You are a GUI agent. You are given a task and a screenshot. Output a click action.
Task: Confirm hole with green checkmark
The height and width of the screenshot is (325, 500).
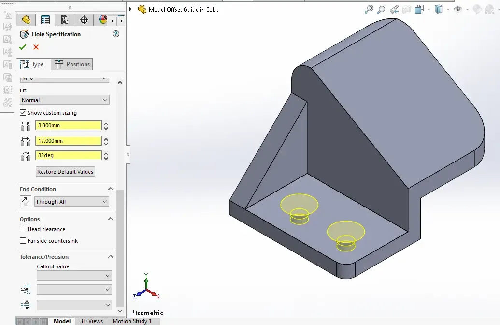23,47
